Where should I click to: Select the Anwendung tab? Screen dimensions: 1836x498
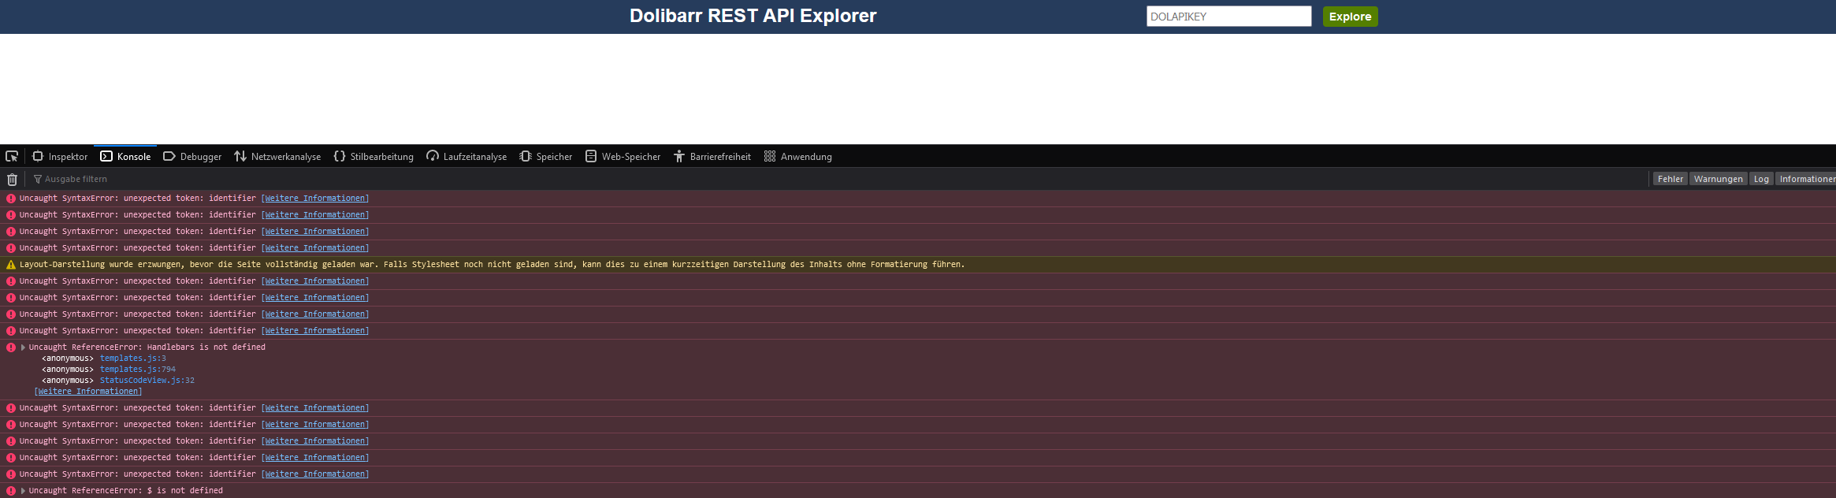[798, 156]
